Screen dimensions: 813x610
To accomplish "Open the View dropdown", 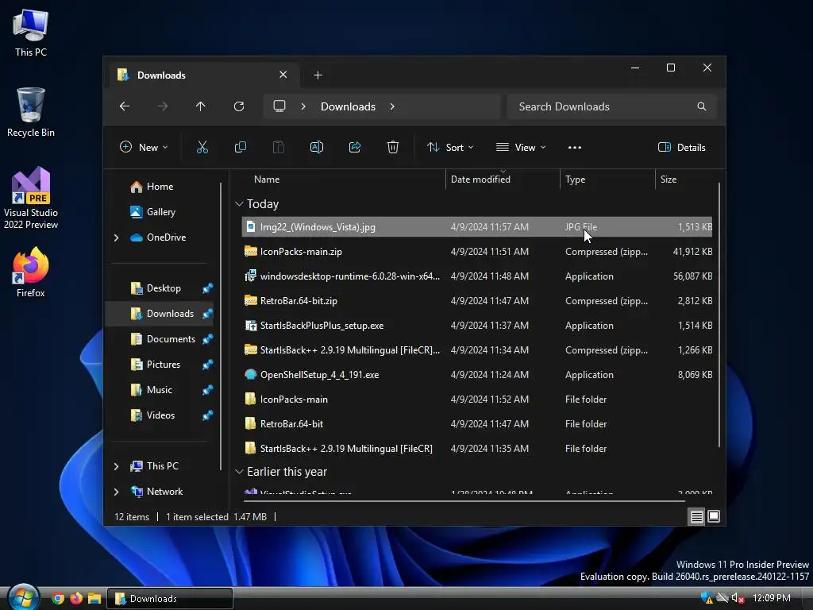I will point(521,147).
